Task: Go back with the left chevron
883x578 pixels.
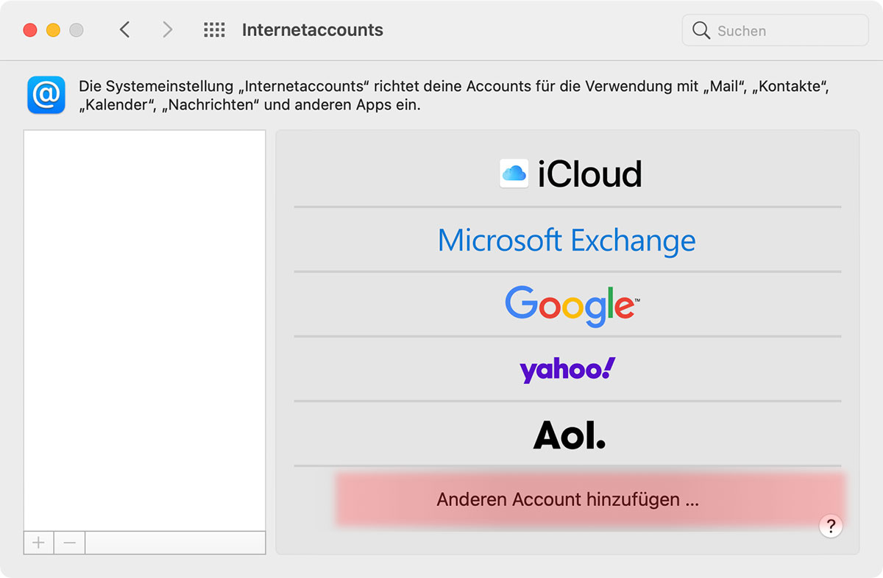Action: 124,30
